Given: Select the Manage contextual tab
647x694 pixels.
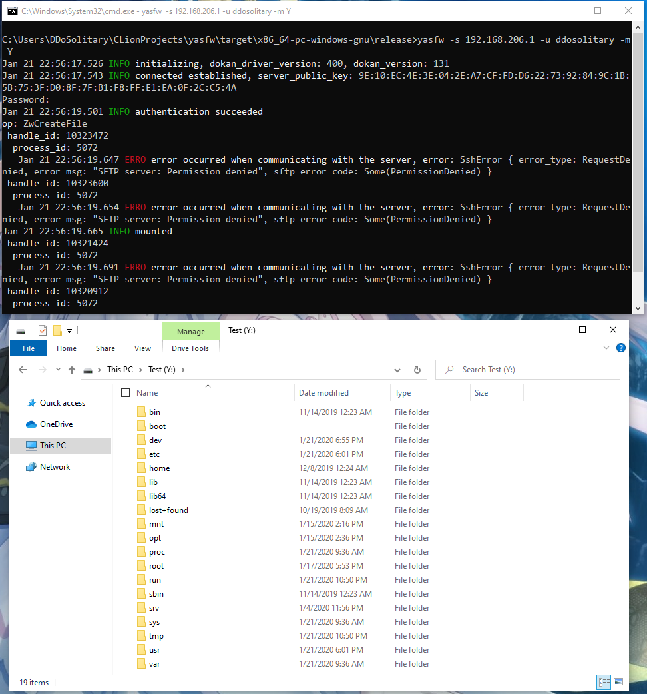Looking at the screenshot, I should (x=191, y=332).
